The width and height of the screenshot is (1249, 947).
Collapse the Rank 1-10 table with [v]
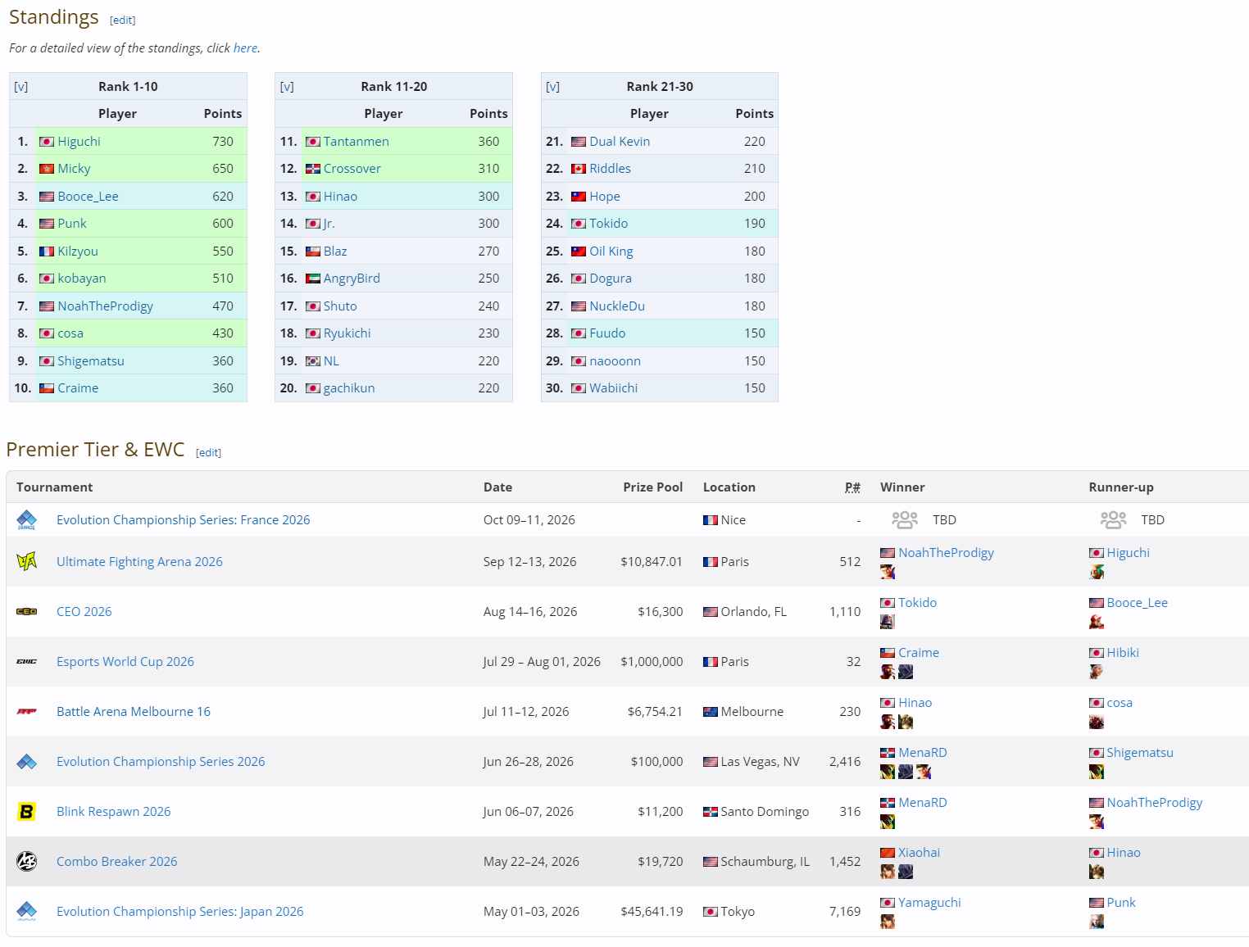[x=20, y=86]
